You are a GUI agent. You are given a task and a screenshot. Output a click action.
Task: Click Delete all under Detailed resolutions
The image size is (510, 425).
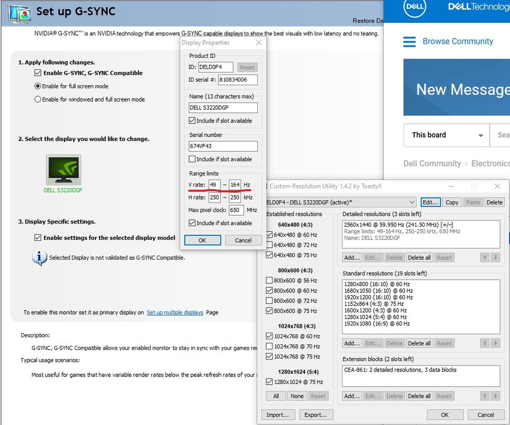(x=419, y=258)
